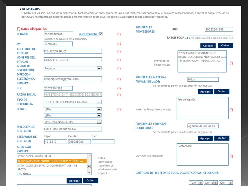The width and height of the screenshot is (248, 186).
Task: Click Agregar under Actividad Principal
Action: pyautogui.click(x=74, y=181)
